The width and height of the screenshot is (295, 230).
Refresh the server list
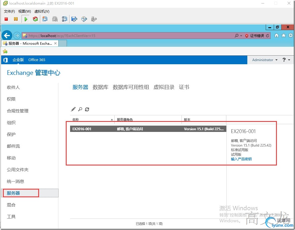coord(87,109)
